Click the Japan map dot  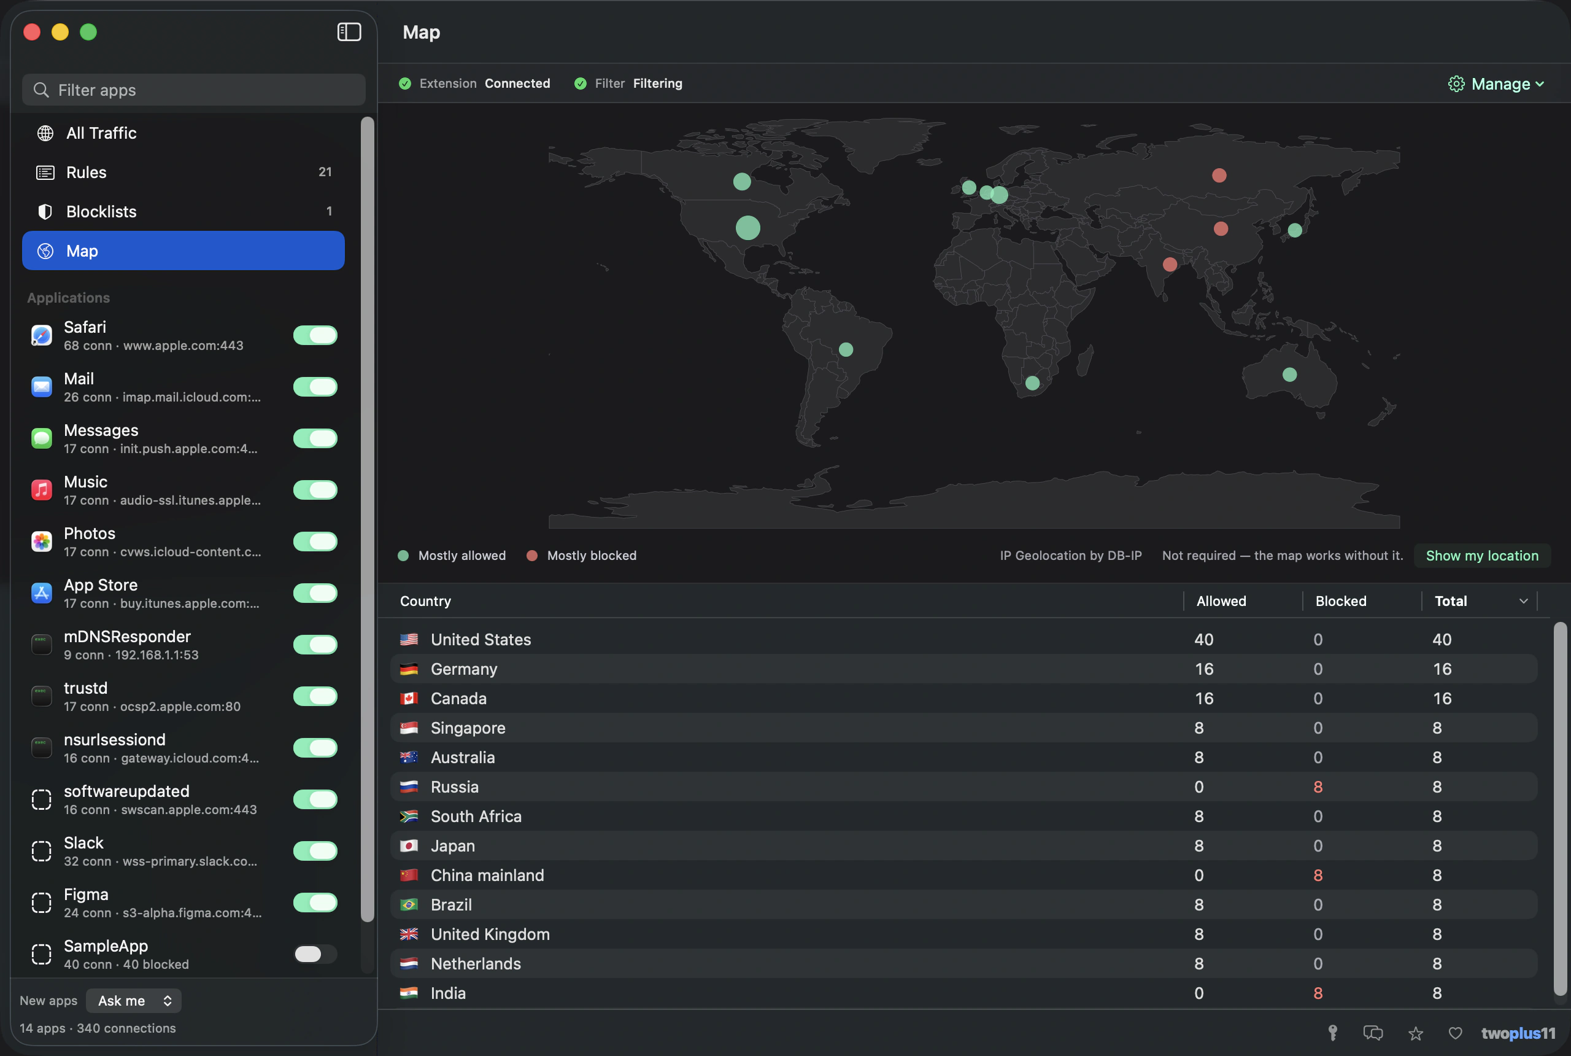pyautogui.click(x=1295, y=230)
